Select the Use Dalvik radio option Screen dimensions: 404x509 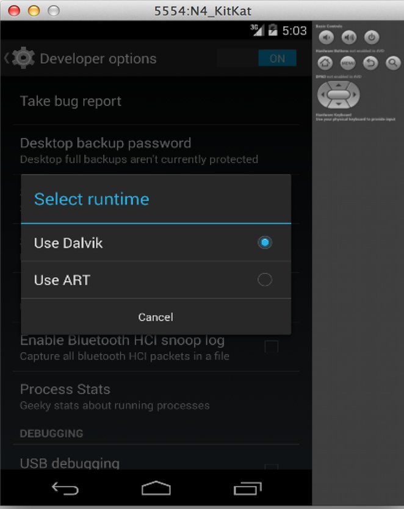[156, 243]
